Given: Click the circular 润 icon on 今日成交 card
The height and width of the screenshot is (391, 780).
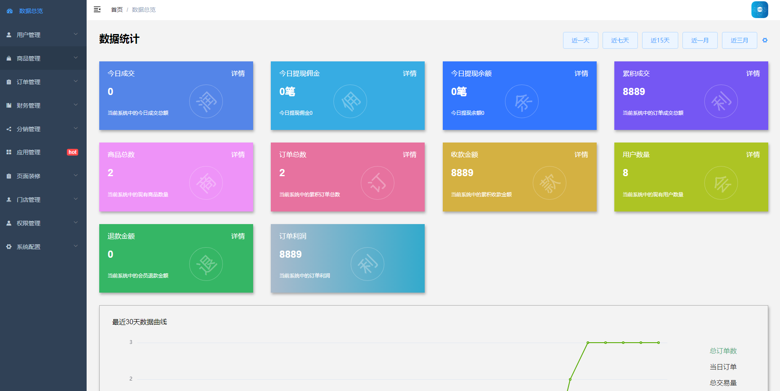Looking at the screenshot, I should [x=206, y=101].
